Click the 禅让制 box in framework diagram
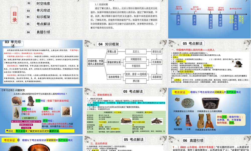This screenshot has width=251, height=151. tap(136, 81)
